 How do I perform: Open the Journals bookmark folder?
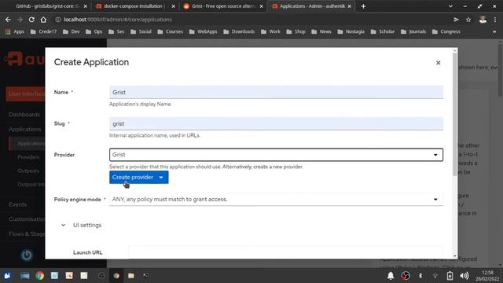tap(413, 31)
